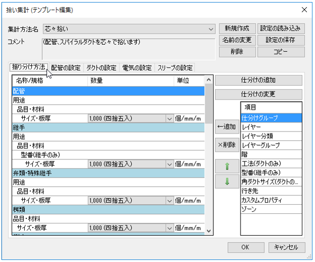Click scrollbar down arrow in the table
Viewport: 315px width, 262px height.
pos(209,231)
